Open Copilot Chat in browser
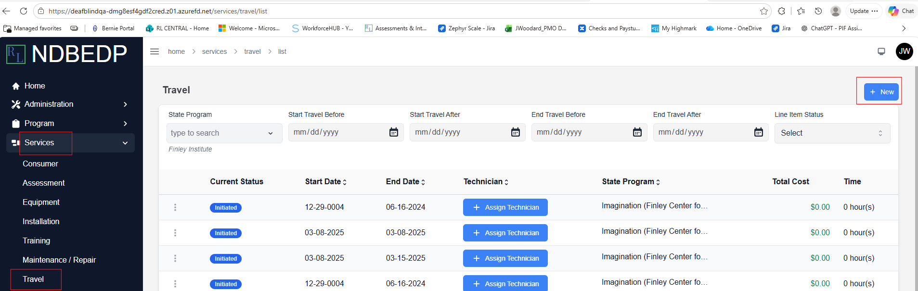This screenshot has height=291, width=918. coord(901,11)
